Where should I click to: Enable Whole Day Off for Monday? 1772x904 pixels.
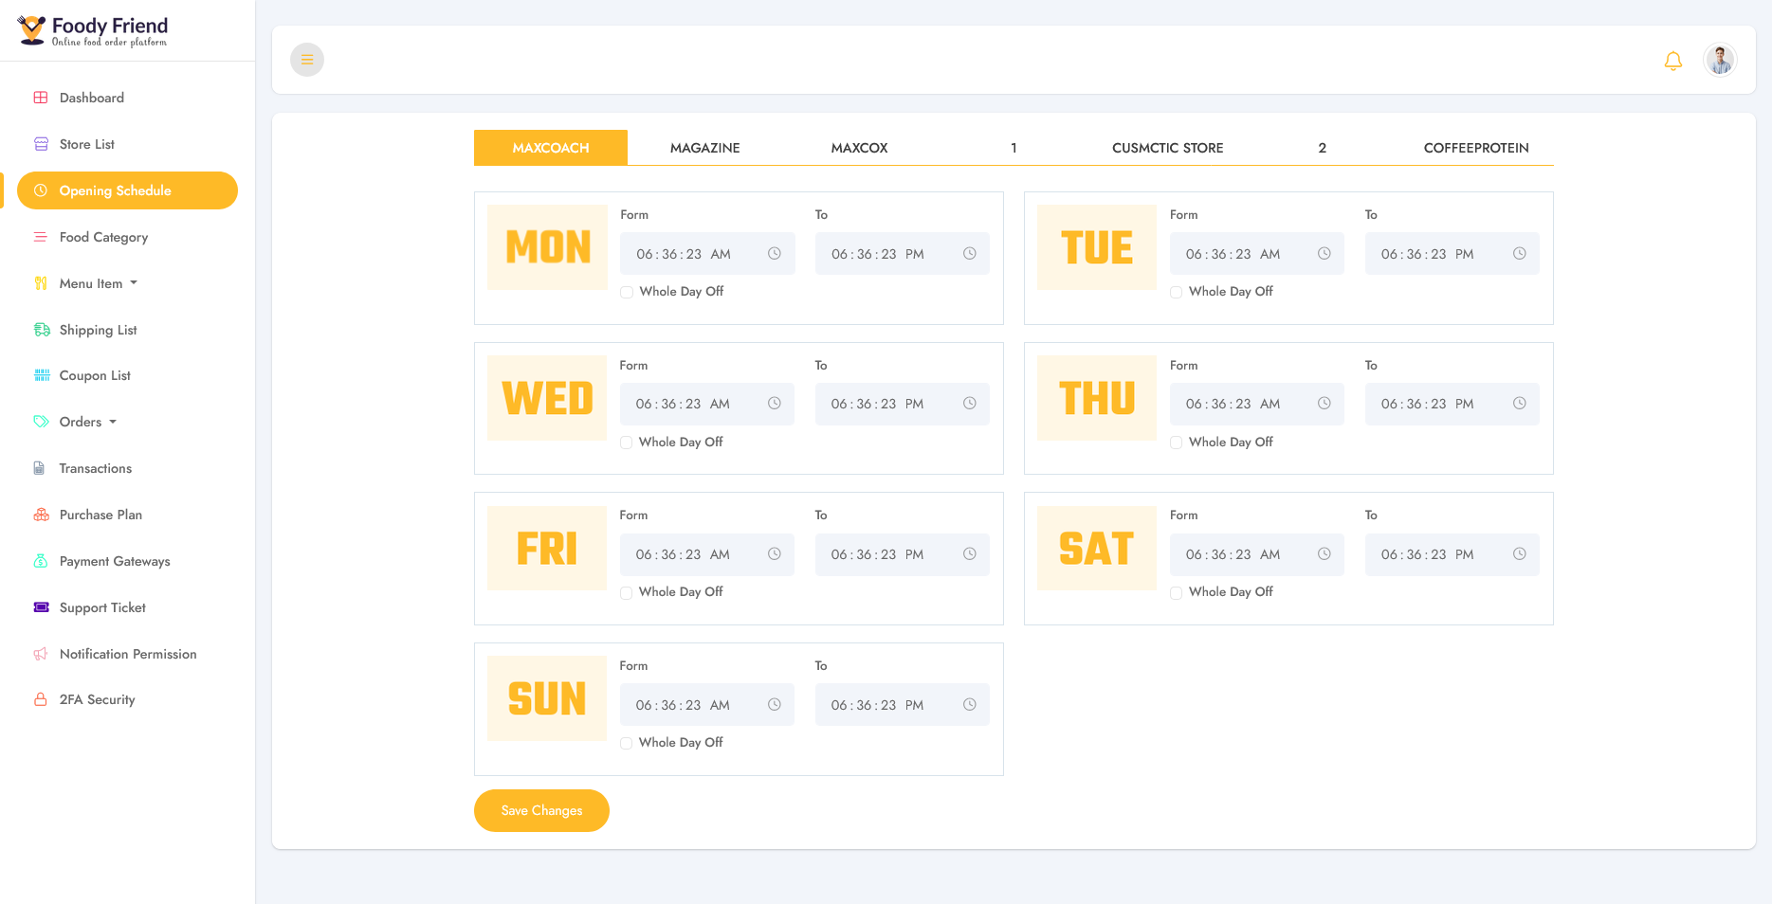pos(627,292)
